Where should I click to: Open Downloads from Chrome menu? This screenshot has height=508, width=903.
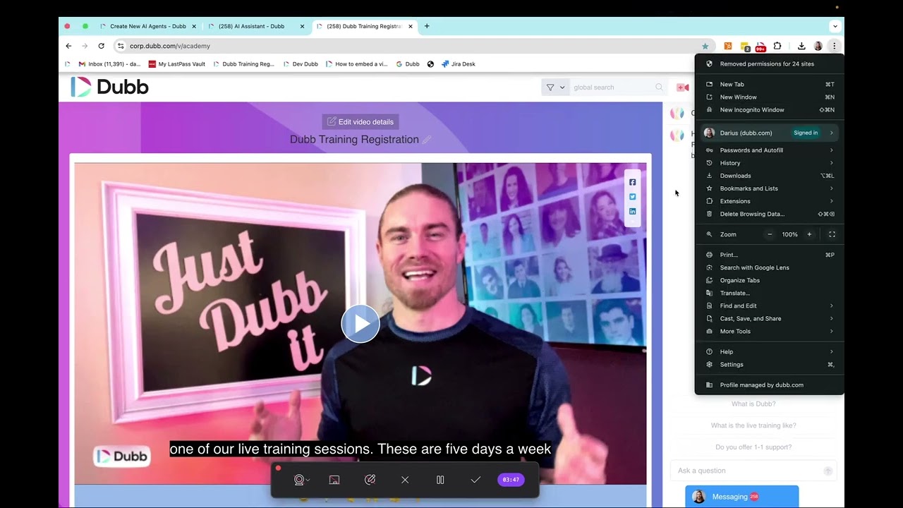(x=770, y=176)
